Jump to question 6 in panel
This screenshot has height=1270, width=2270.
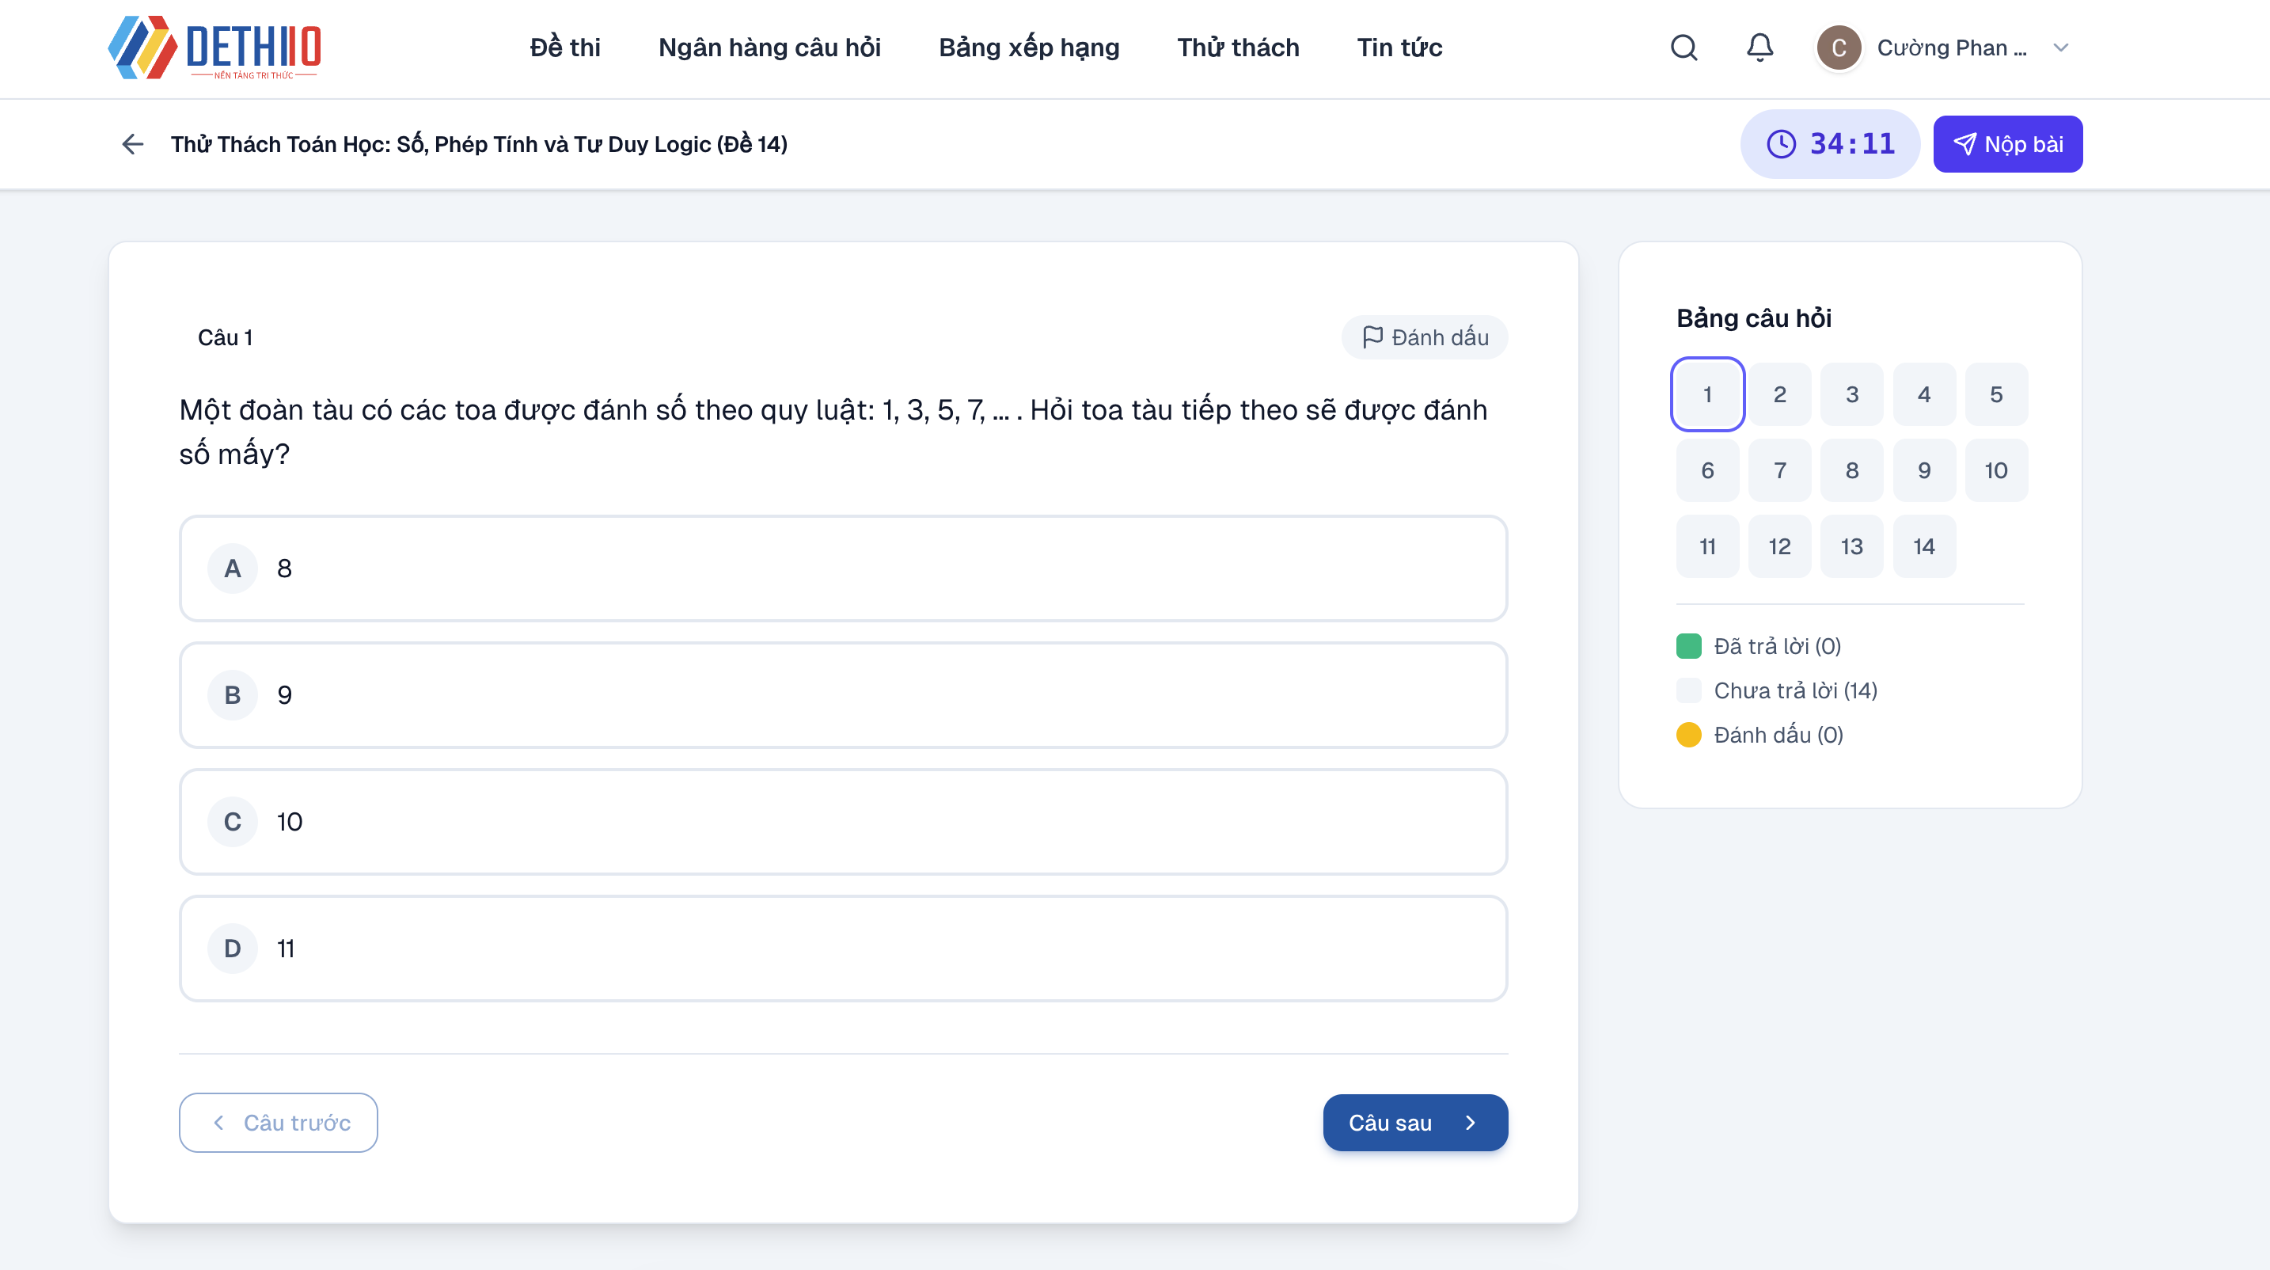coord(1708,470)
